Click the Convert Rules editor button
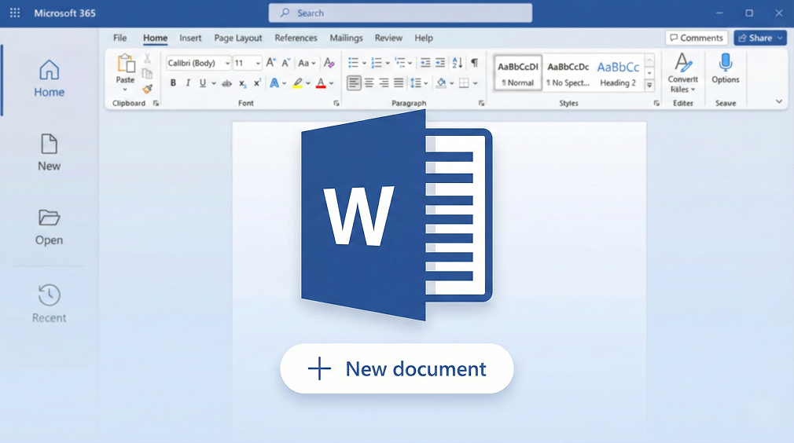This screenshot has height=443, width=794. tap(682, 73)
